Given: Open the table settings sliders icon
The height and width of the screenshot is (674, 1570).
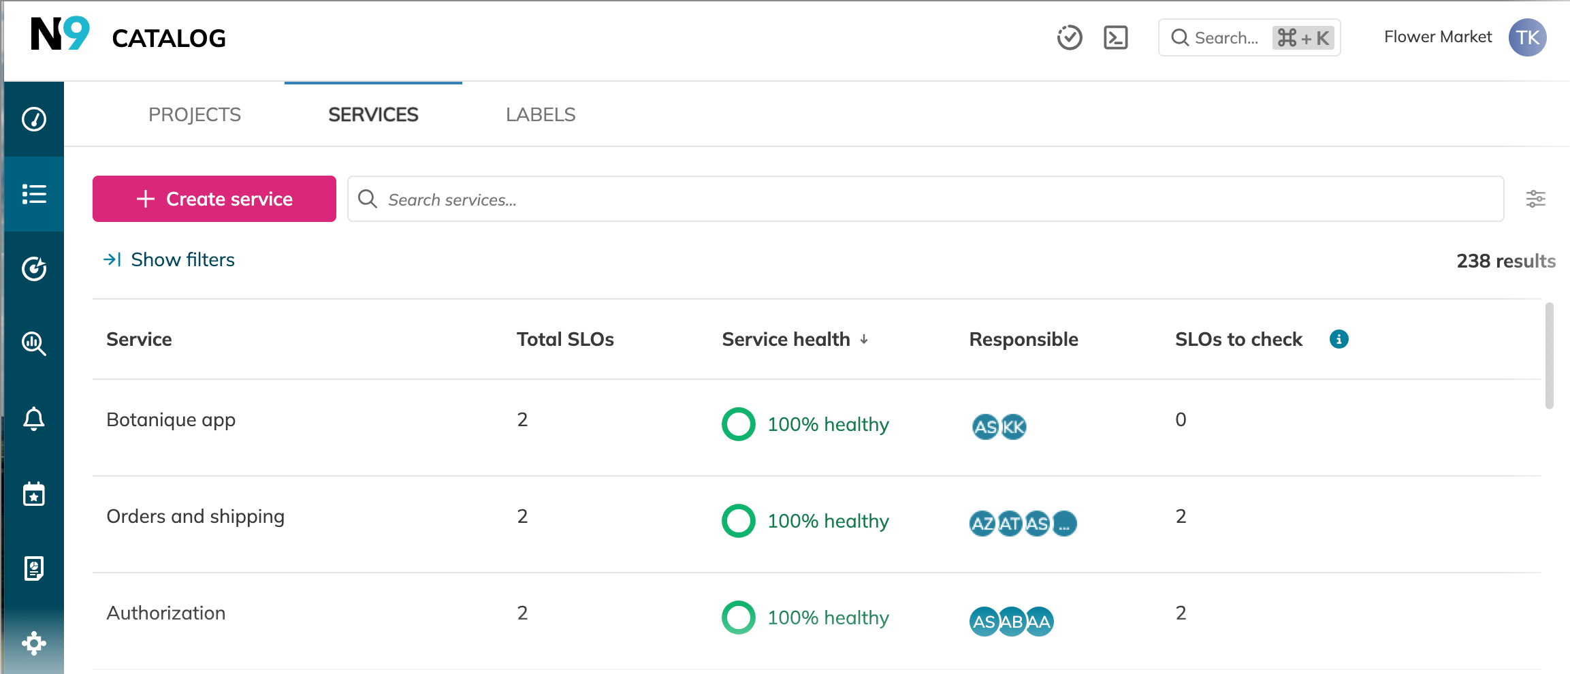Looking at the screenshot, I should pyautogui.click(x=1535, y=199).
